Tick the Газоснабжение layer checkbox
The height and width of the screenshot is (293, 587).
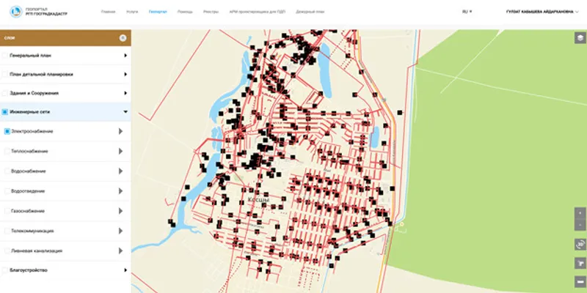coord(7,210)
